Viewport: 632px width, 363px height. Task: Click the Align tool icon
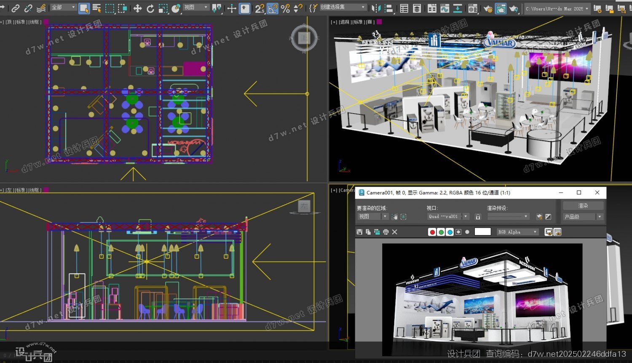tap(389, 8)
